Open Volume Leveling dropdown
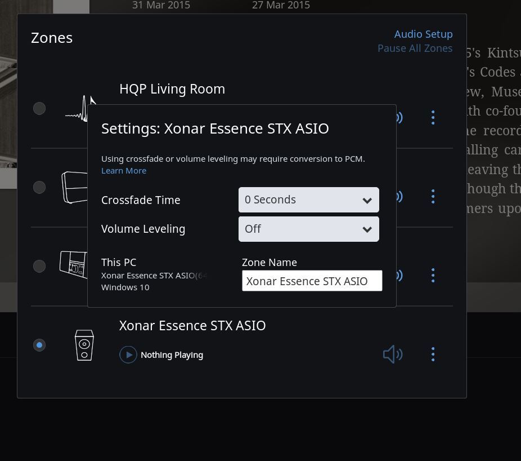 309,229
